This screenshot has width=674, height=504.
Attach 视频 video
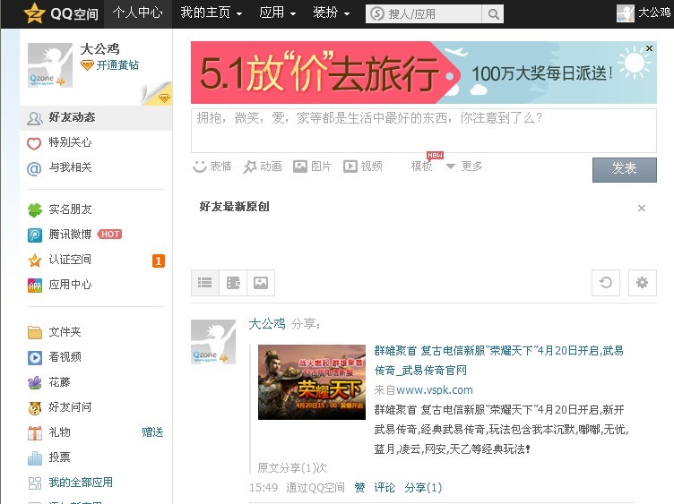click(363, 167)
